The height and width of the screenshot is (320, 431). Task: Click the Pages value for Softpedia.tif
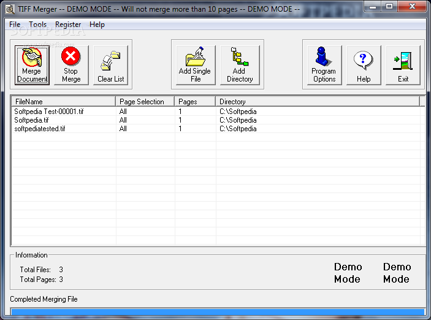click(180, 120)
